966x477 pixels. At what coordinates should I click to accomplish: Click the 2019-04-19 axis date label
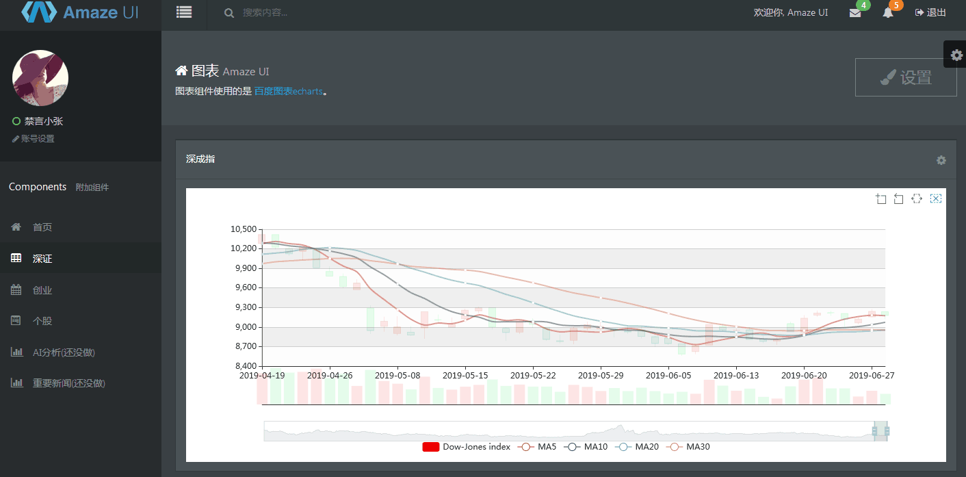tap(263, 375)
